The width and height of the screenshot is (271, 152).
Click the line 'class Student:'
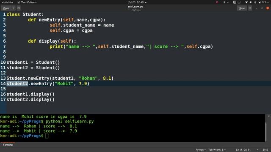point(25,14)
